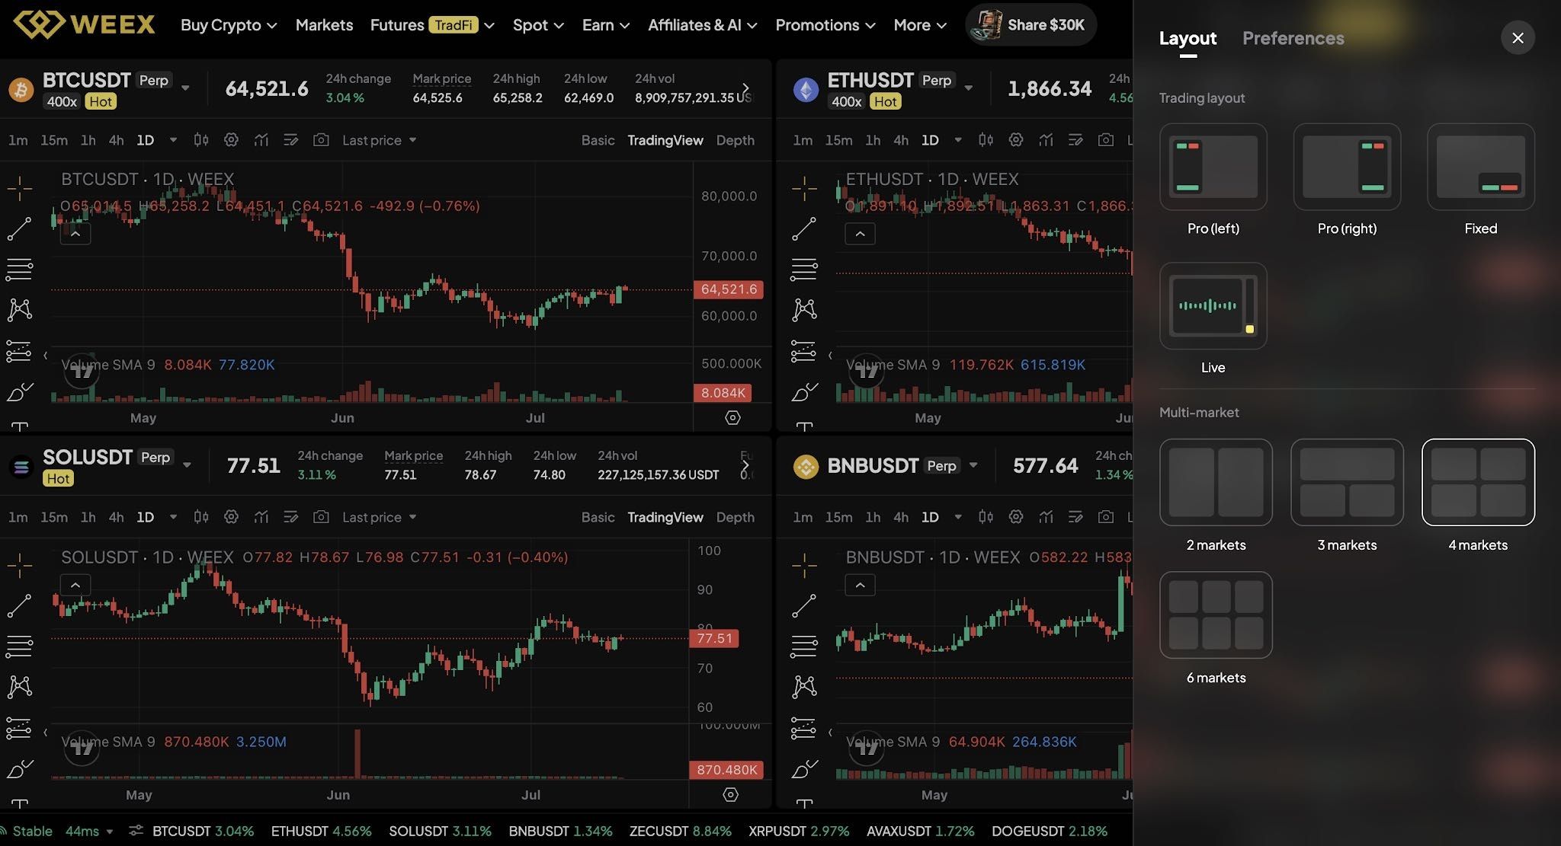
Task: Open ETHUSDT pair selector dropdown
Action: click(x=968, y=88)
